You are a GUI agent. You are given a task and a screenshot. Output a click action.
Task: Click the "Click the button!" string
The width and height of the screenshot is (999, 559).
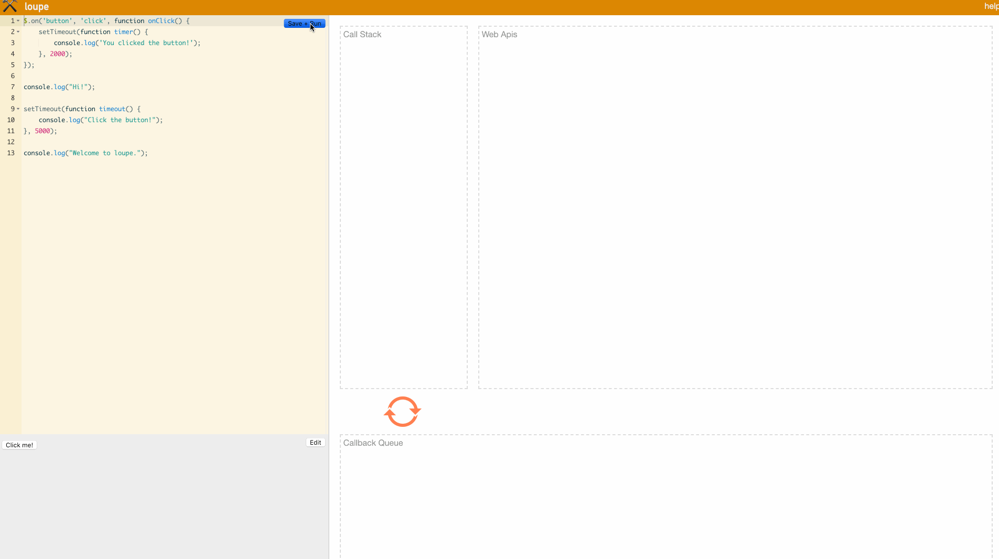pyautogui.click(x=120, y=120)
